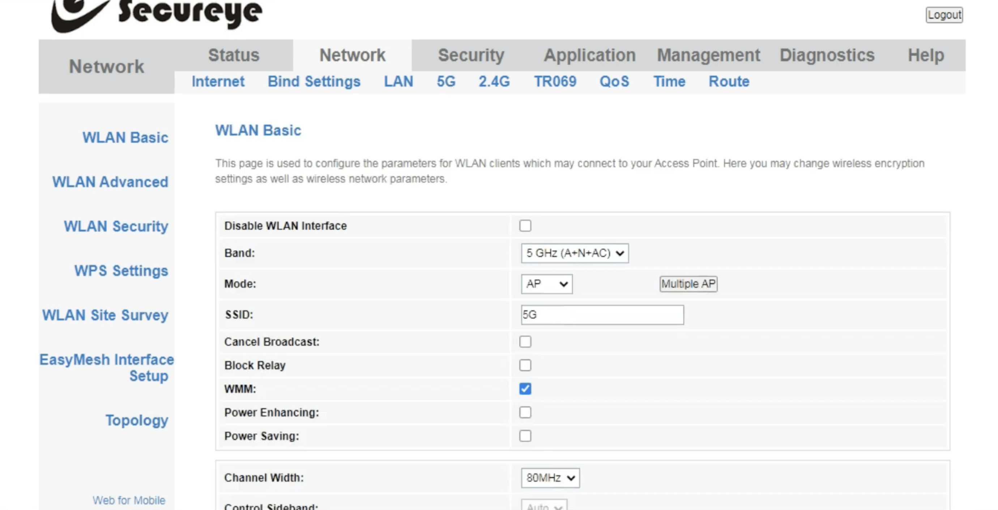
Task: Open the Management tab
Action: [x=708, y=55]
